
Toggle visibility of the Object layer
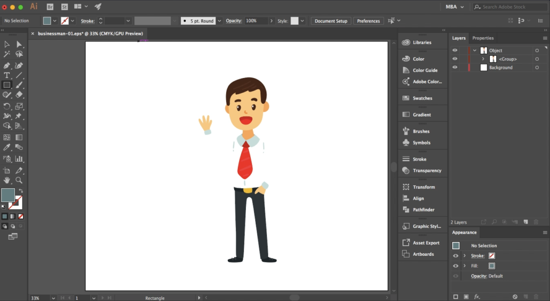[455, 51]
